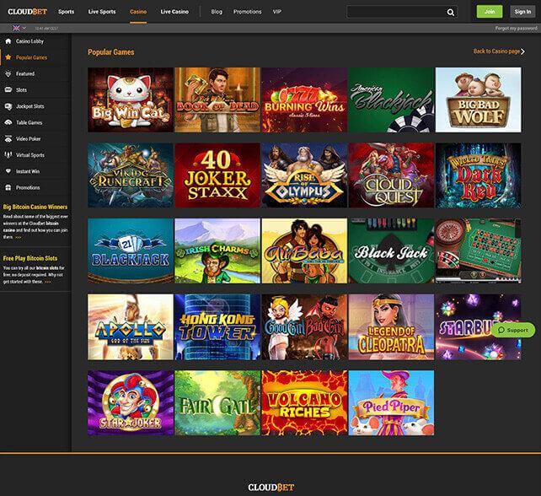
Task: Open the Hong Kong Tower game
Action: pyautogui.click(x=217, y=326)
